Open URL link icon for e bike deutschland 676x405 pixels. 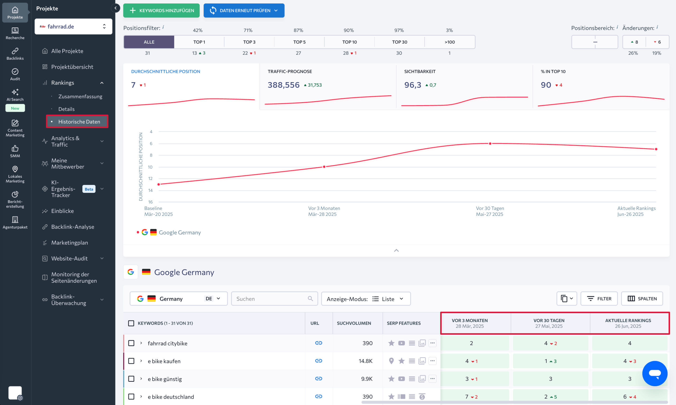point(318,396)
